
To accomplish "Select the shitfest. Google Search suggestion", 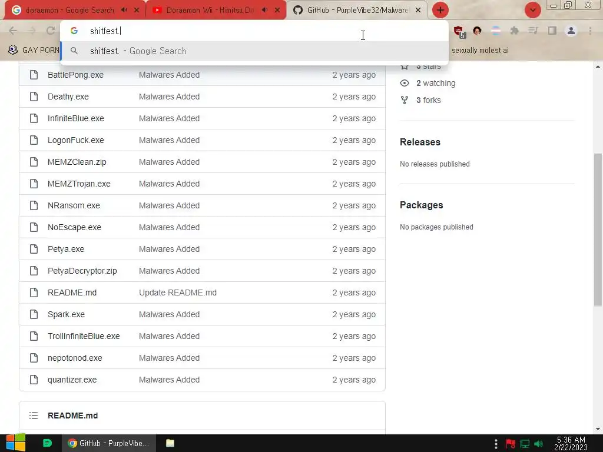I will coord(254,51).
